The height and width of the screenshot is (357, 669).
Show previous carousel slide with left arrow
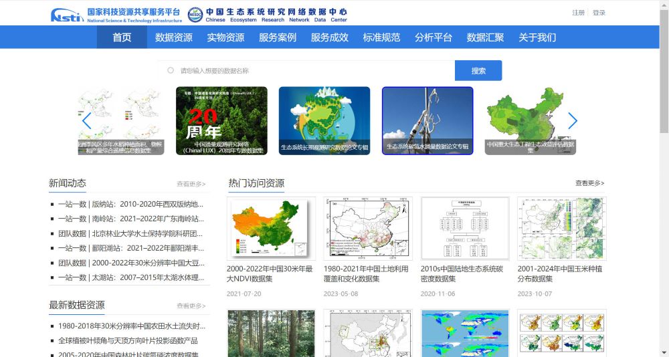tap(86, 121)
